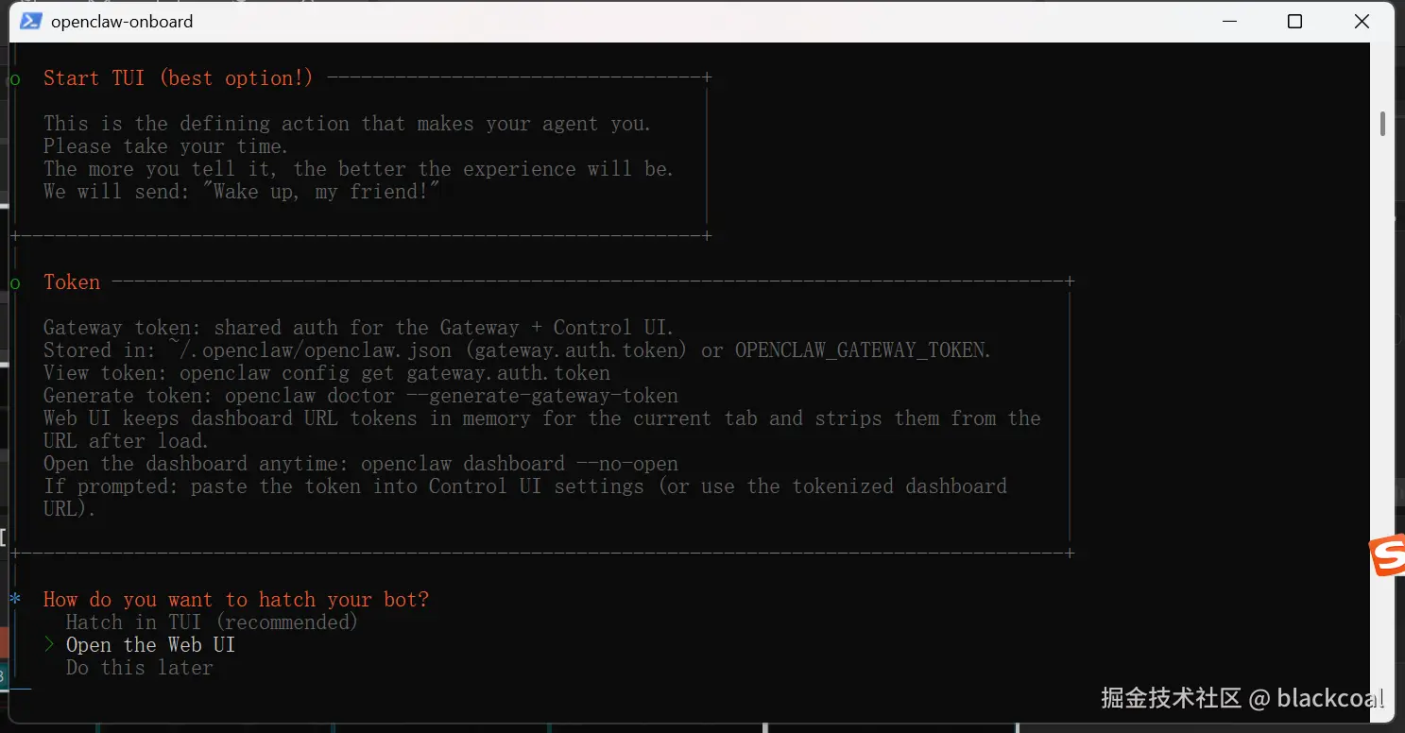The height and width of the screenshot is (733, 1405).
Task: Click the orange S badge at the screen edge
Action: pos(1389,556)
